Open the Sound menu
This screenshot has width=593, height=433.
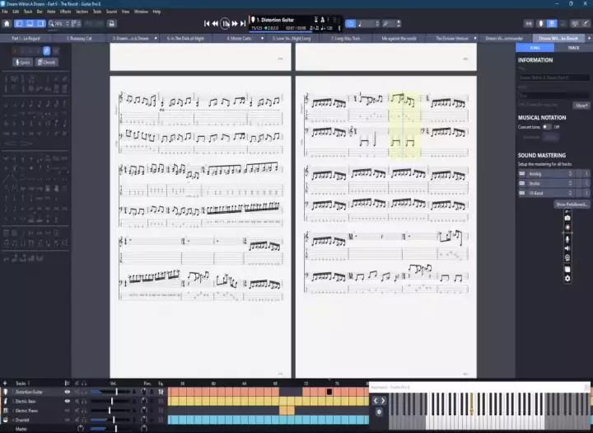pyautogui.click(x=111, y=12)
